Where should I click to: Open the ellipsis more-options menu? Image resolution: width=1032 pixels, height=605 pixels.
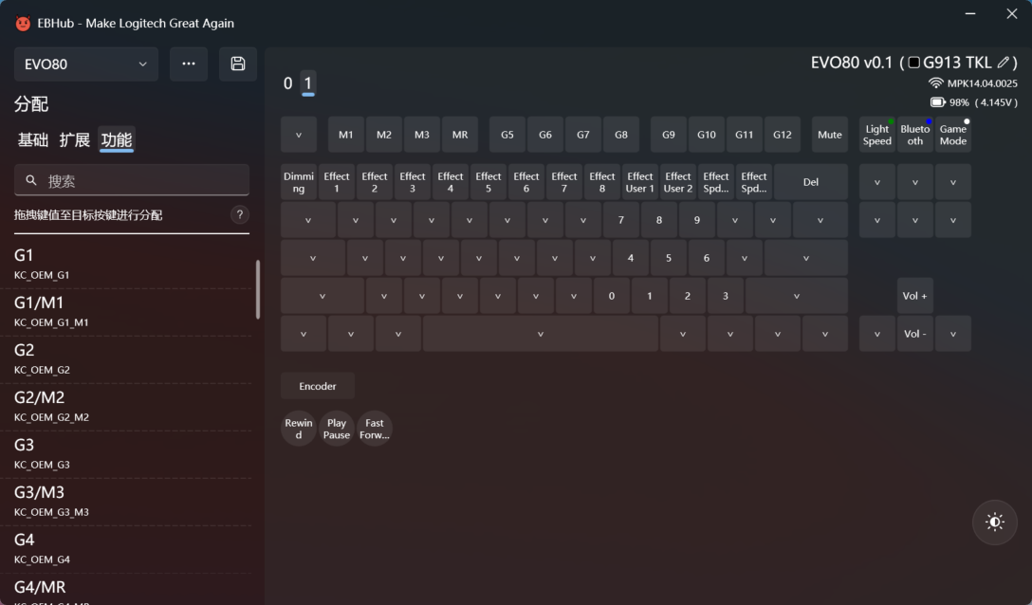point(189,64)
